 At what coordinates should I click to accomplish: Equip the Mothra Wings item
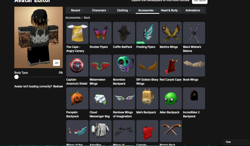(x=171, y=33)
